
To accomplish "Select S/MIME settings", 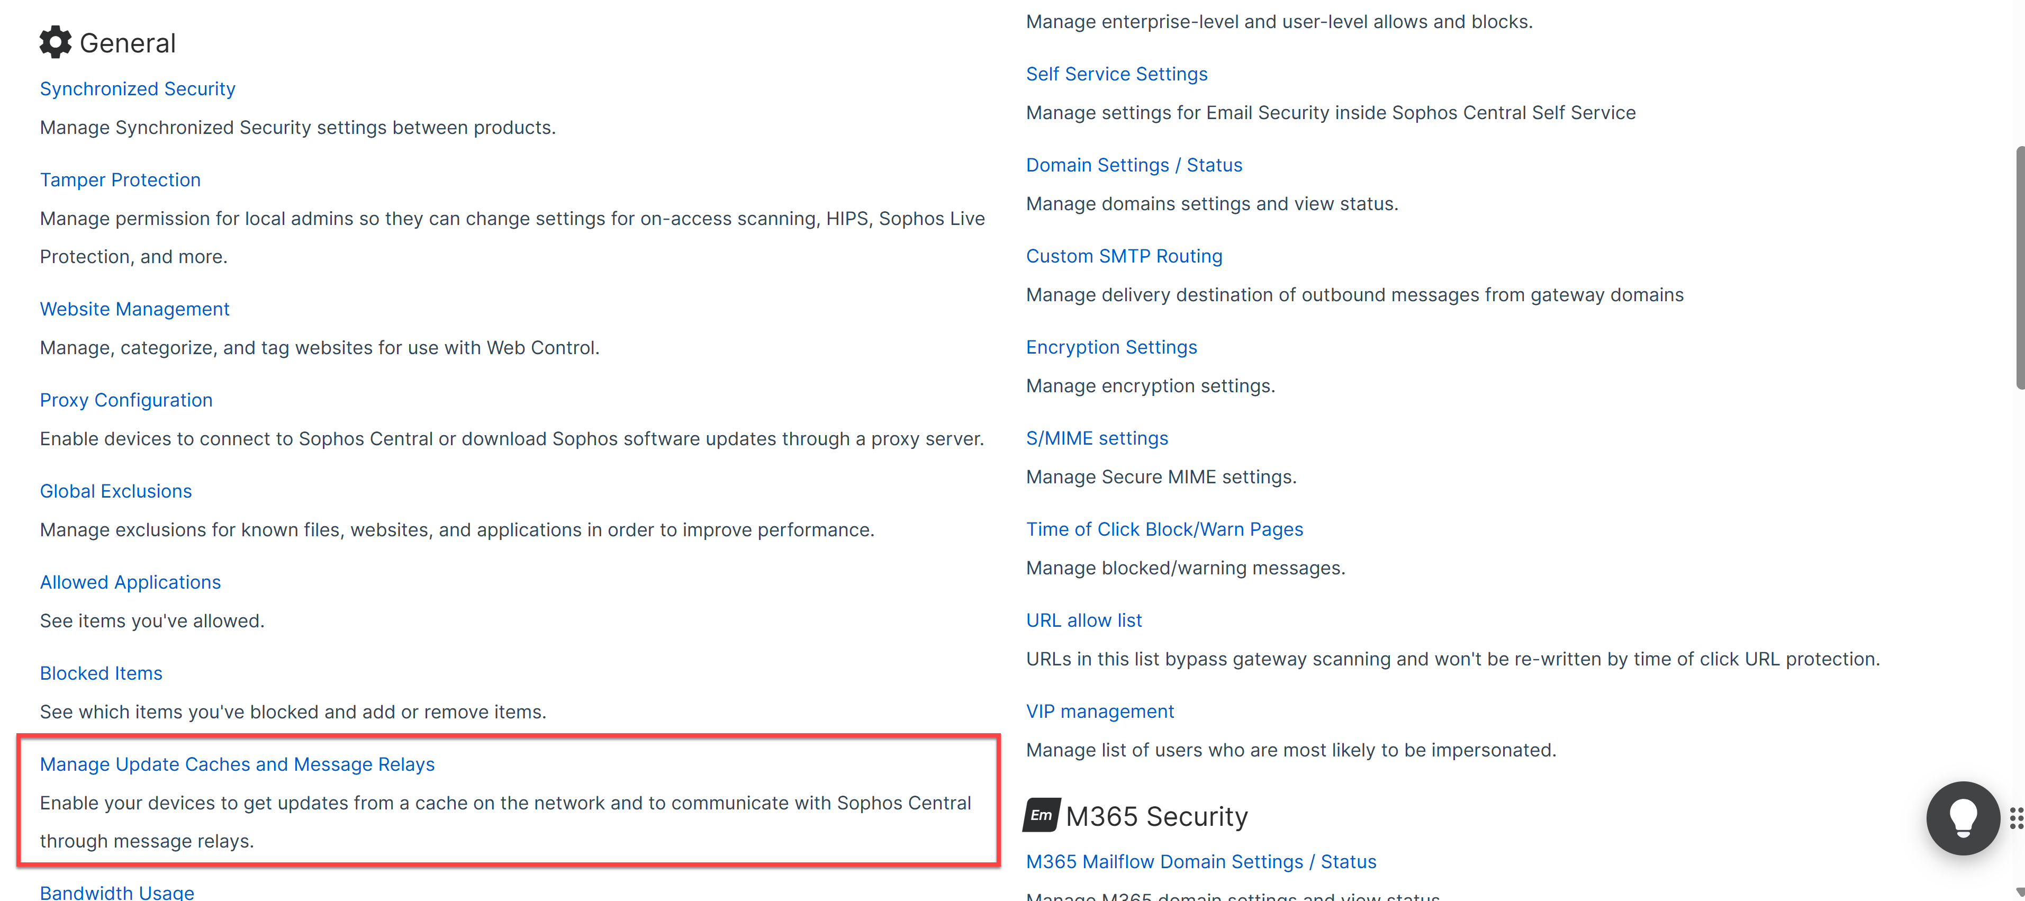I will (1097, 439).
